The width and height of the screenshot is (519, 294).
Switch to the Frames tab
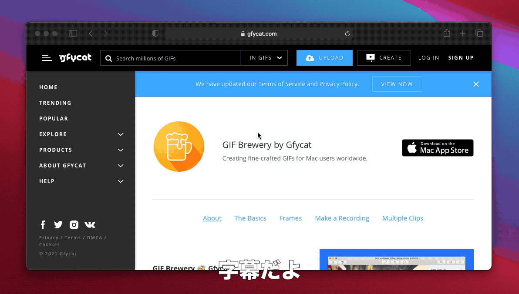click(x=290, y=218)
